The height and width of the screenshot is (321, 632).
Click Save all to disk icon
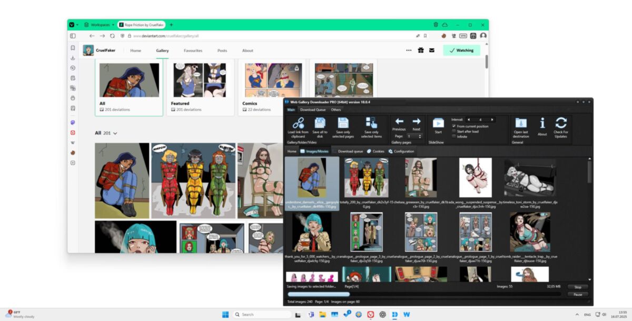(320, 123)
